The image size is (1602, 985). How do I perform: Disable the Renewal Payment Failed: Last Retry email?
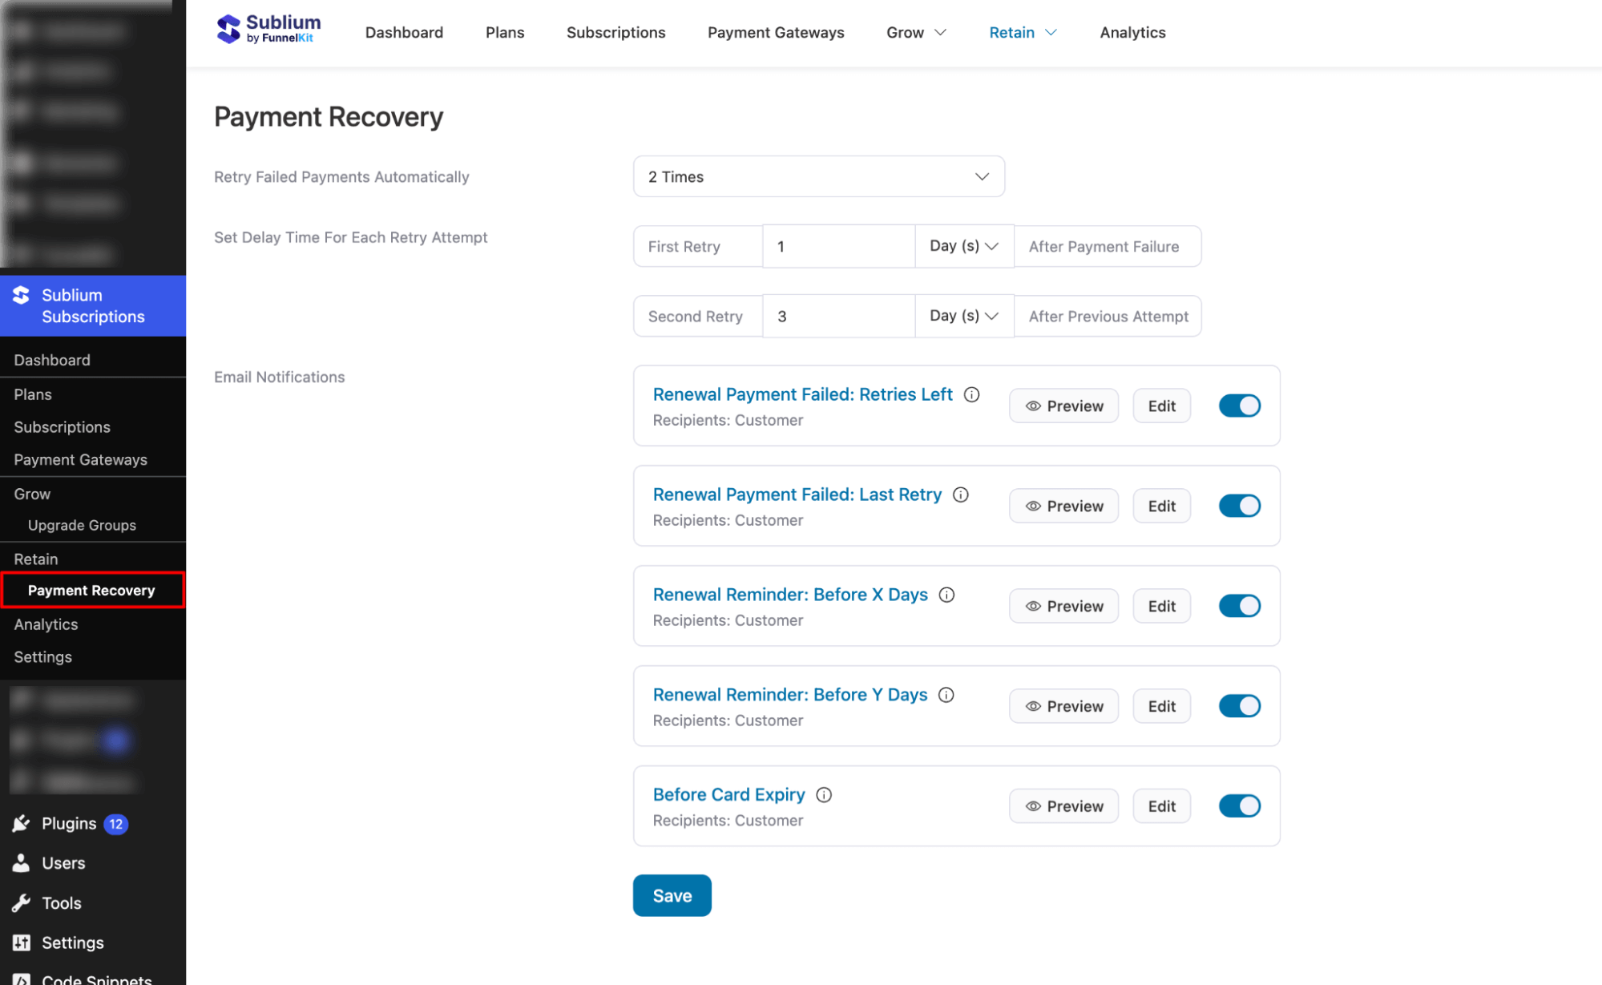coord(1240,506)
